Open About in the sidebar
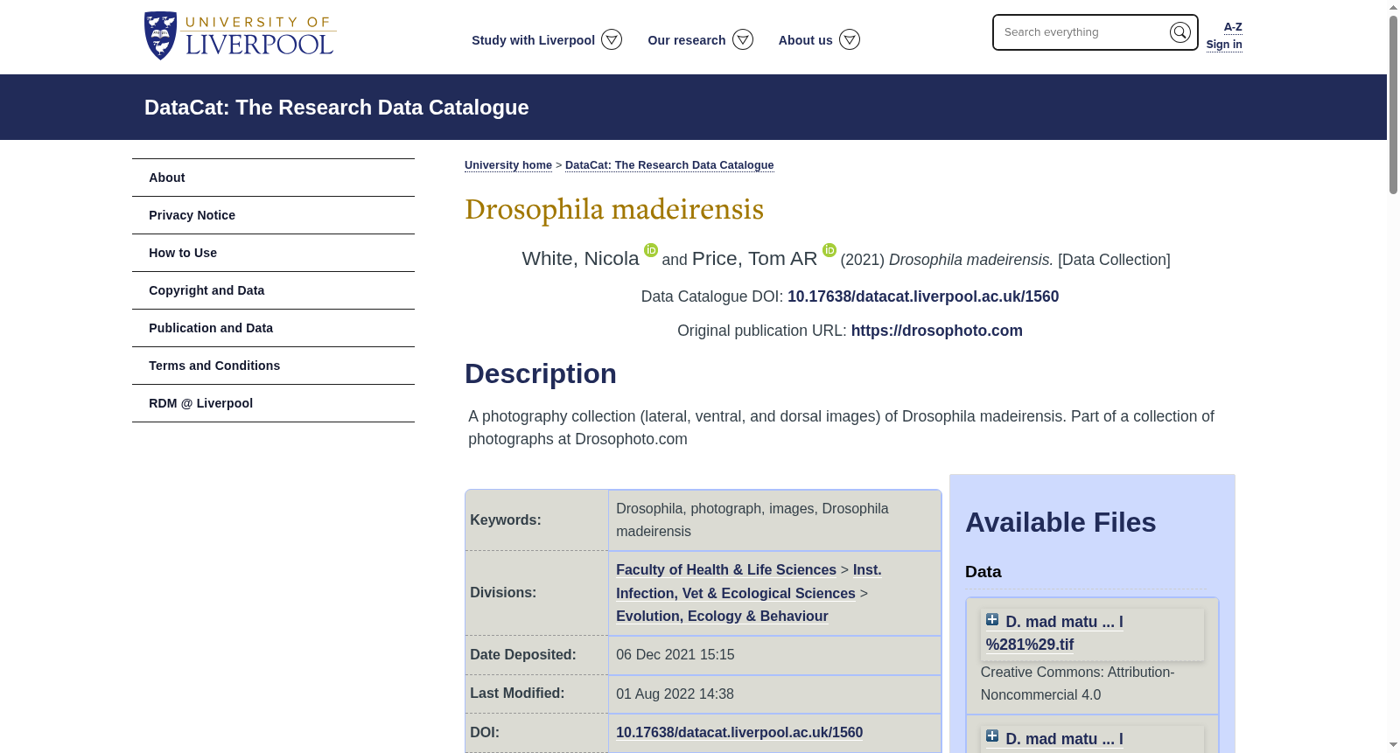 click(273, 178)
